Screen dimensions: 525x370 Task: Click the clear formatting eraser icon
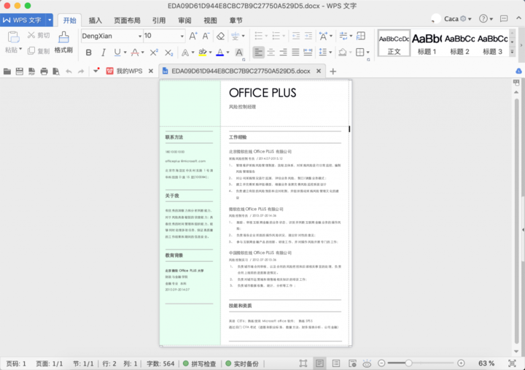click(220, 36)
